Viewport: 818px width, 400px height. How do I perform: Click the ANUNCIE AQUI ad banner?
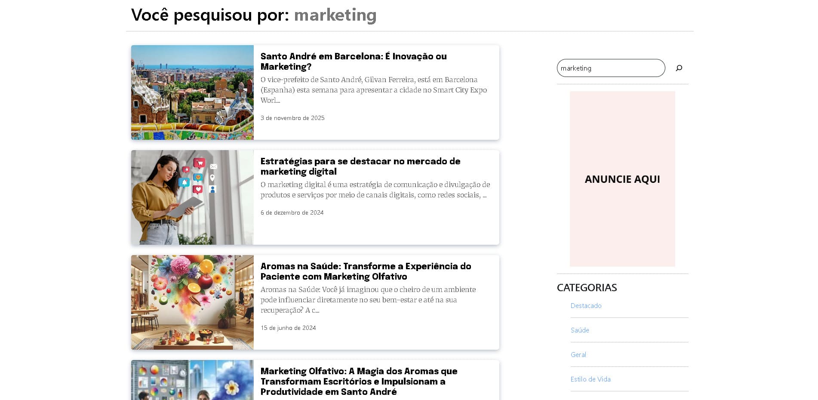pos(622,179)
